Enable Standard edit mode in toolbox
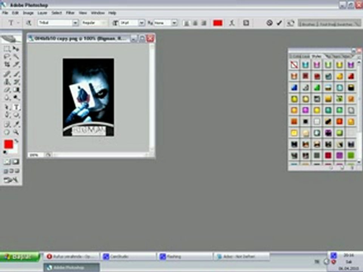Viewport: 363px width, 272px height. coord(7,162)
